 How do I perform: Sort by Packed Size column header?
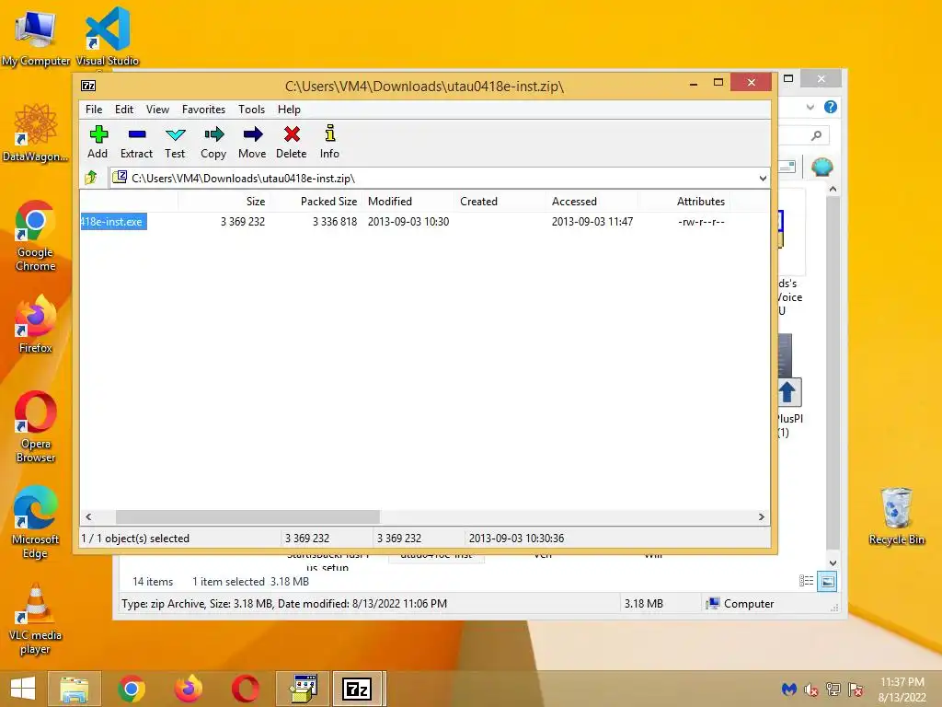coord(316,202)
